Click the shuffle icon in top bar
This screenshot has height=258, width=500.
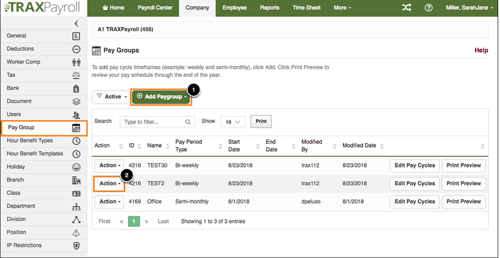coord(406,8)
